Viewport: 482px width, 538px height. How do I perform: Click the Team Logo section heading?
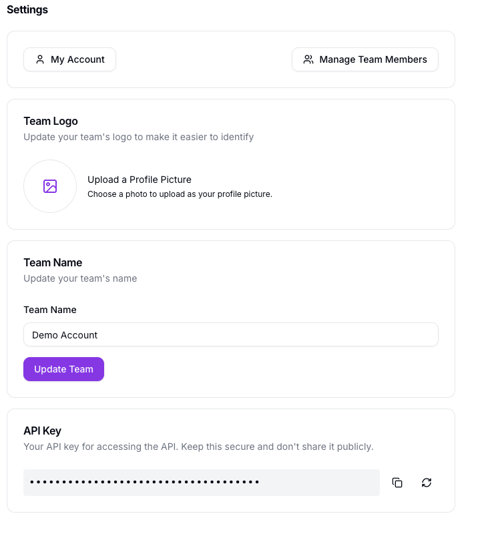coord(51,121)
